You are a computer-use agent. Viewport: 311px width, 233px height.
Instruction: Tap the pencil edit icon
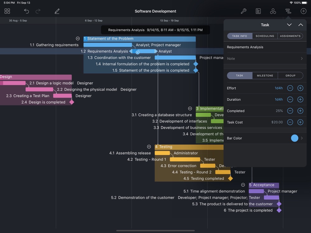pyautogui.click(x=57, y=11)
